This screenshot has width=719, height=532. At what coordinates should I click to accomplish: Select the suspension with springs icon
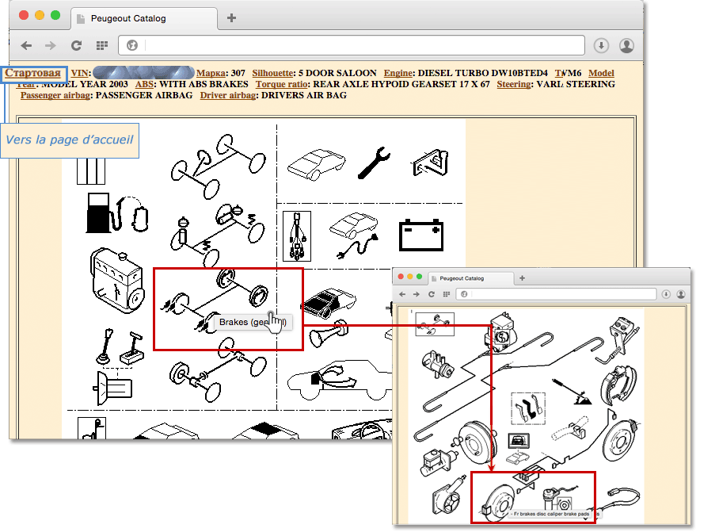coord(217,235)
